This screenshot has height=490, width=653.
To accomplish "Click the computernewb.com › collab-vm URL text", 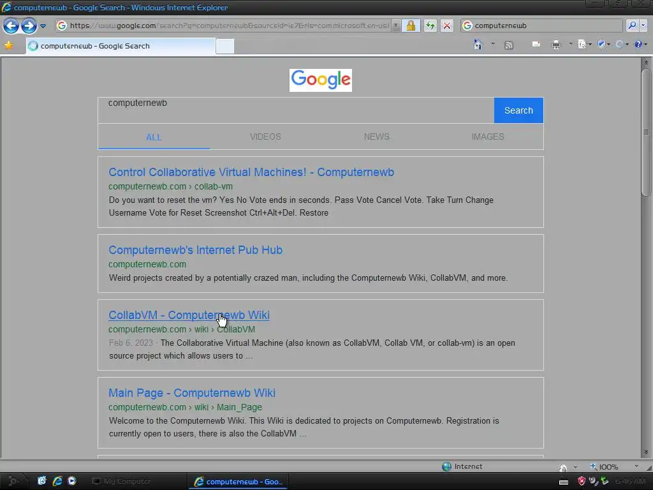I will 170,186.
